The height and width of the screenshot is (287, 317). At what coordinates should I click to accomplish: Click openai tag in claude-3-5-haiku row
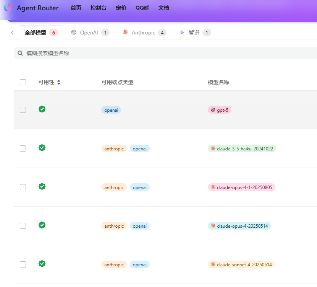(140, 148)
